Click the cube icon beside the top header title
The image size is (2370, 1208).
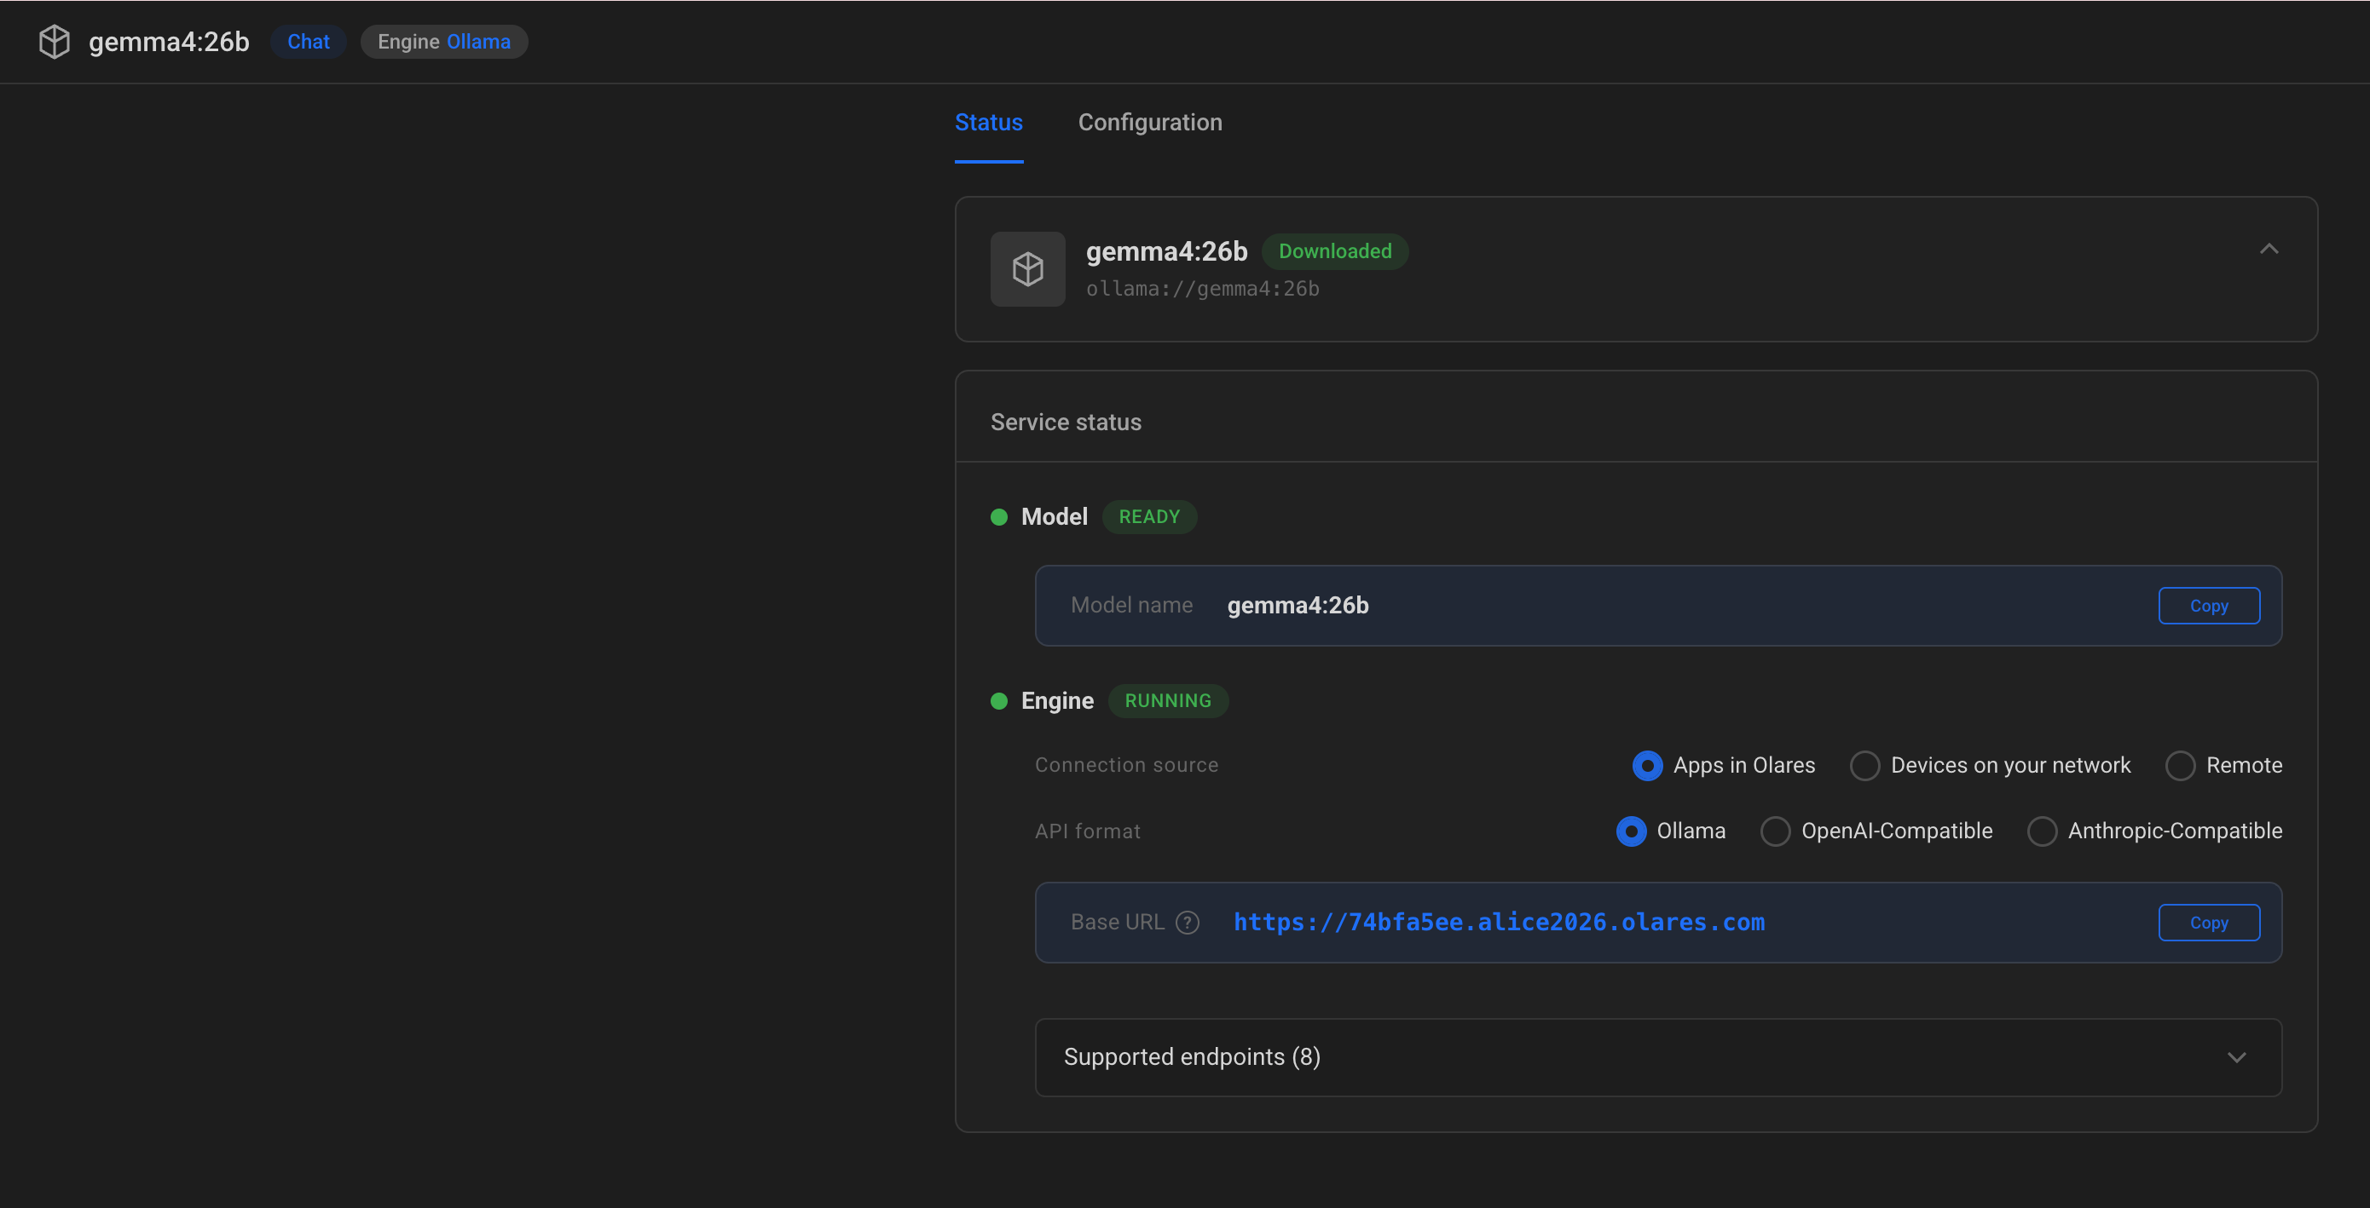(x=55, y=42)
